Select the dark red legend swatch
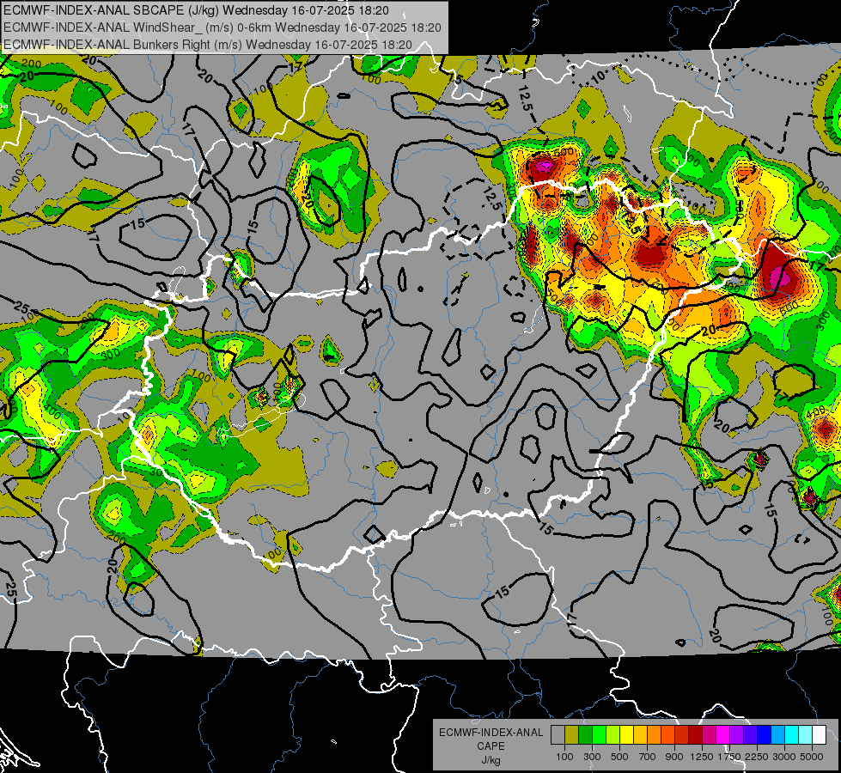This screenshot has width=841, height=773. tap(695, 734)
